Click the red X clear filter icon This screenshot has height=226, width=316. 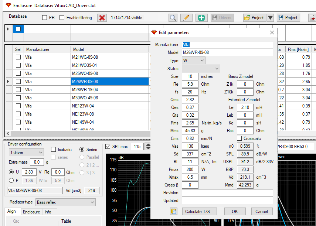[x=102, y=18]
